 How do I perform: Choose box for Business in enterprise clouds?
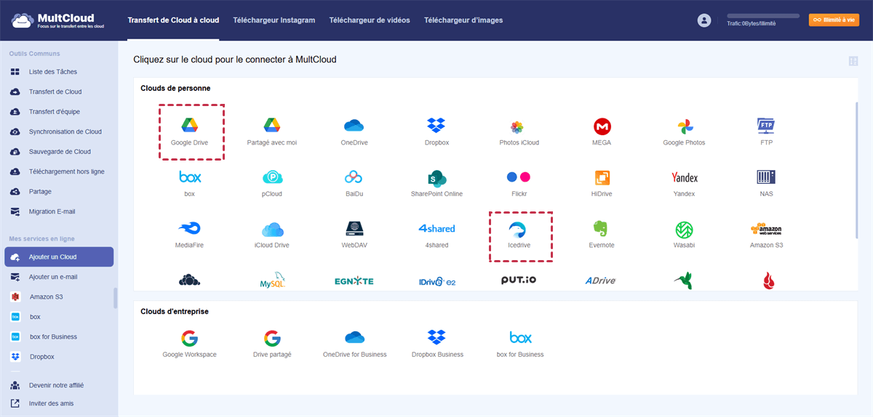pos(520,344)
